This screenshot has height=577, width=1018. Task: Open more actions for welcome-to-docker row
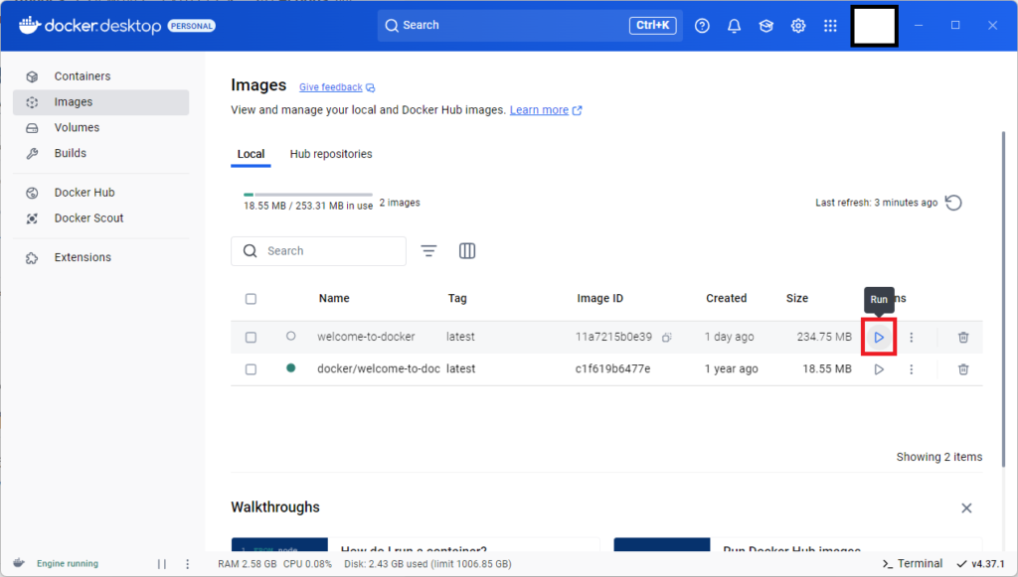pos(911,337)
